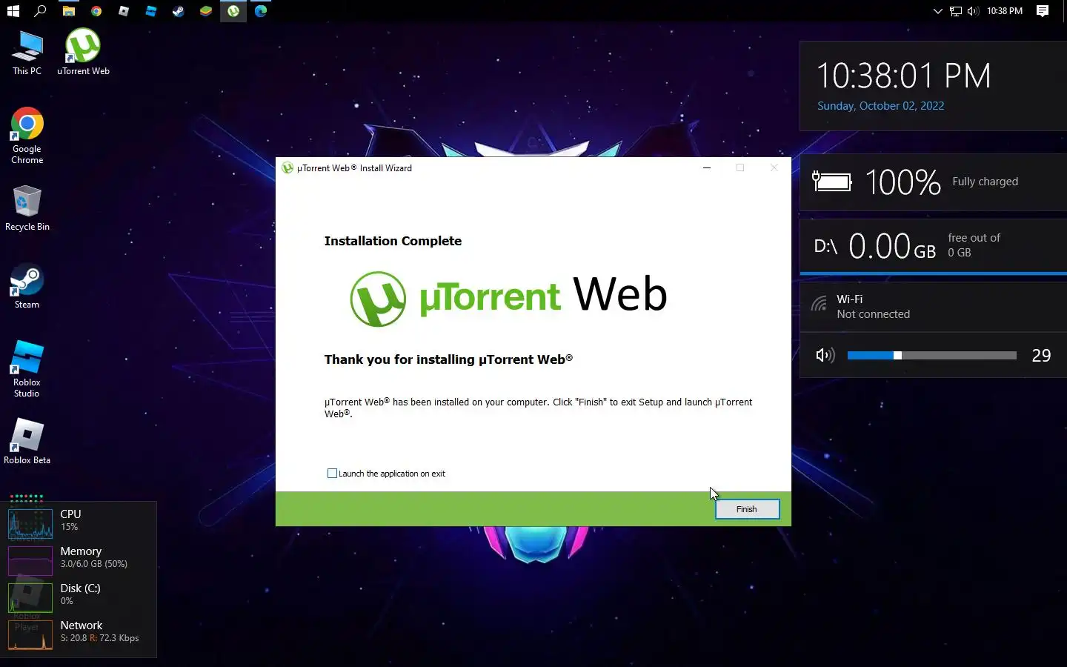
Task: Click the Disk (C:) usage graph widget
Action: (30, 597)
